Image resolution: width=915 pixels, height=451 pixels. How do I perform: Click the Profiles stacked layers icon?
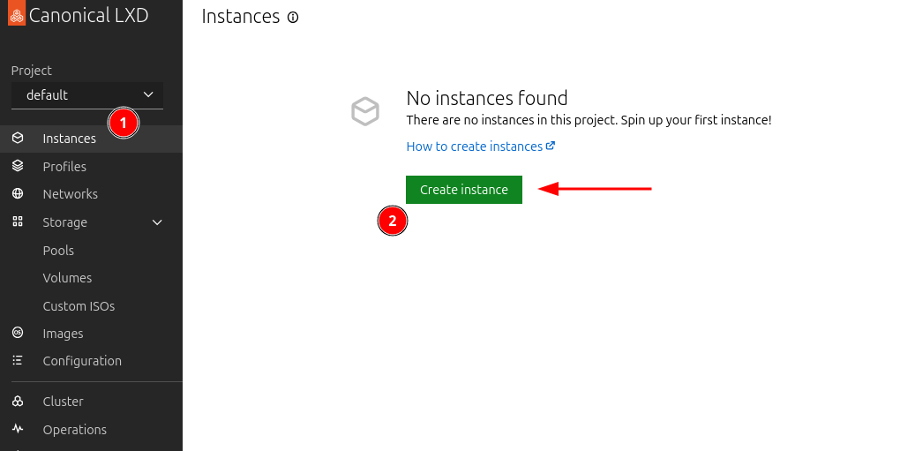(18, 166)
